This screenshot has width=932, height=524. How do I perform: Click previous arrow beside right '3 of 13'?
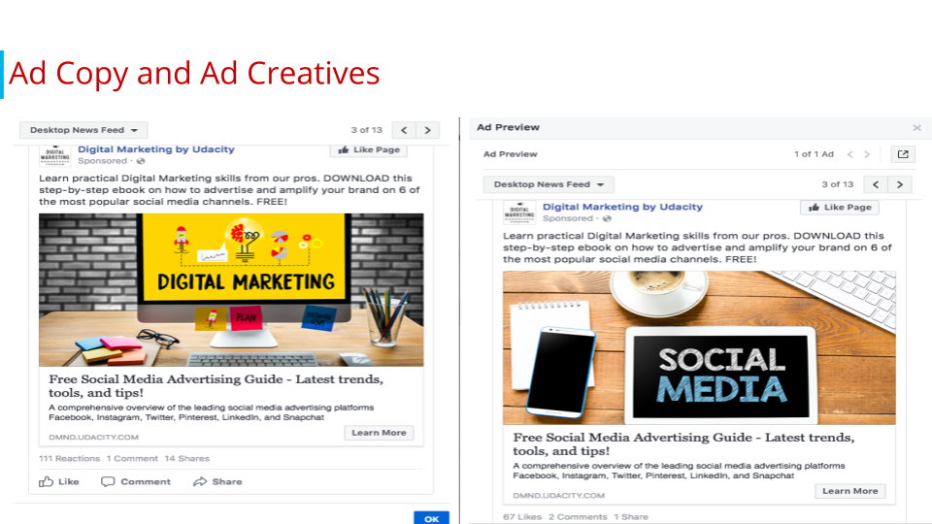coord(876,184)
